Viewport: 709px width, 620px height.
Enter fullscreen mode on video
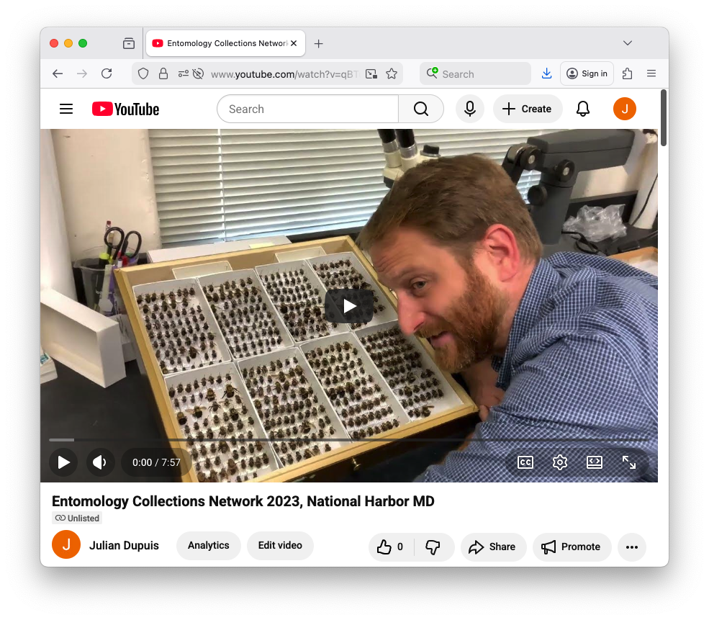pos(629,462)
